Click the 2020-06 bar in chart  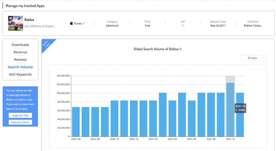(x=76, y=122)
